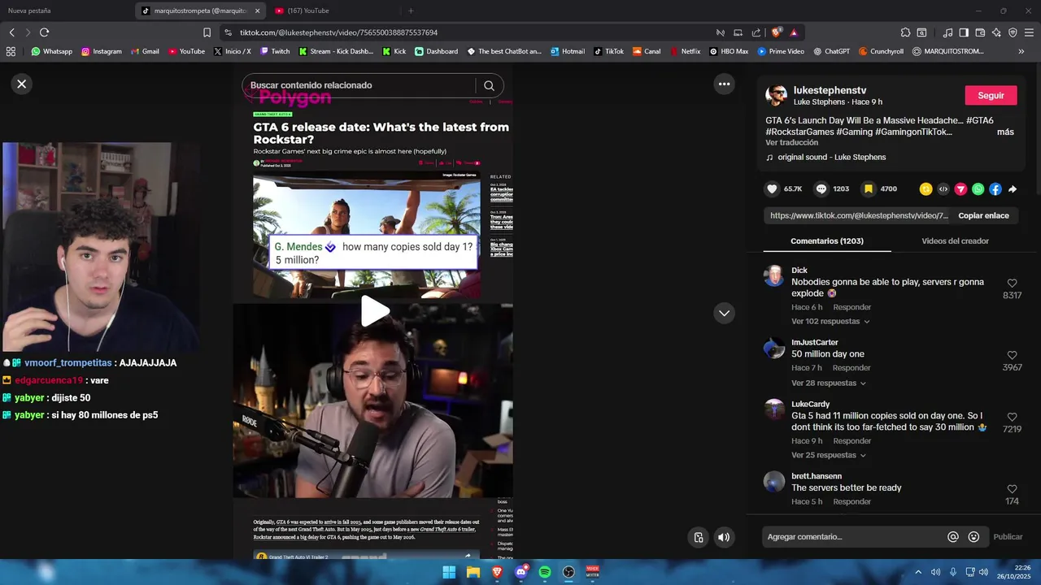Open a new browser tab with plus
The height and width of the screenshot is (585, 1041).
click(411, 11)
